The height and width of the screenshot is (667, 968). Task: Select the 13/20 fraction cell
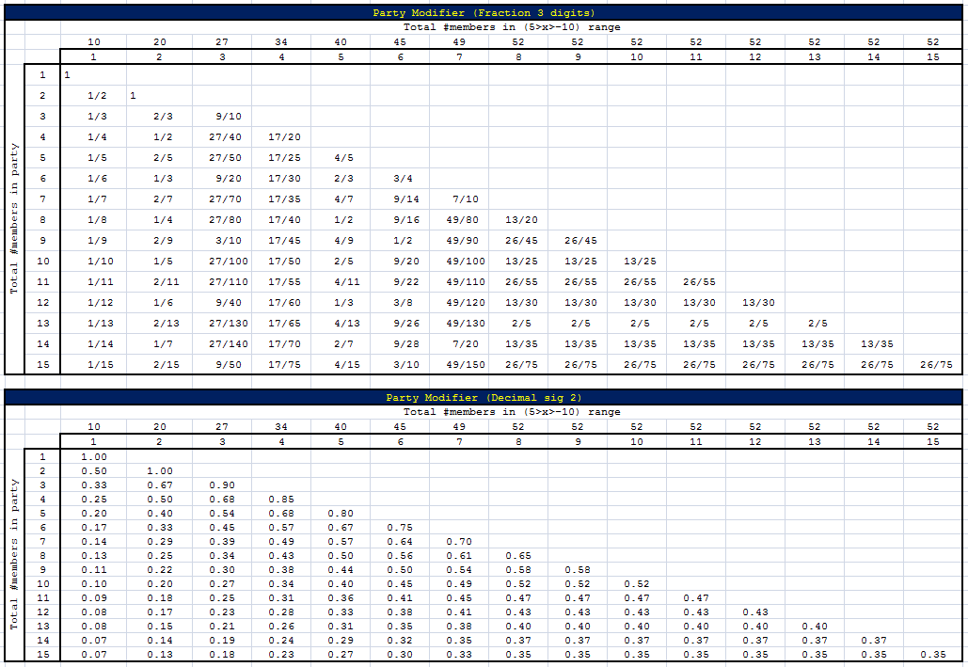coord(518,219)
